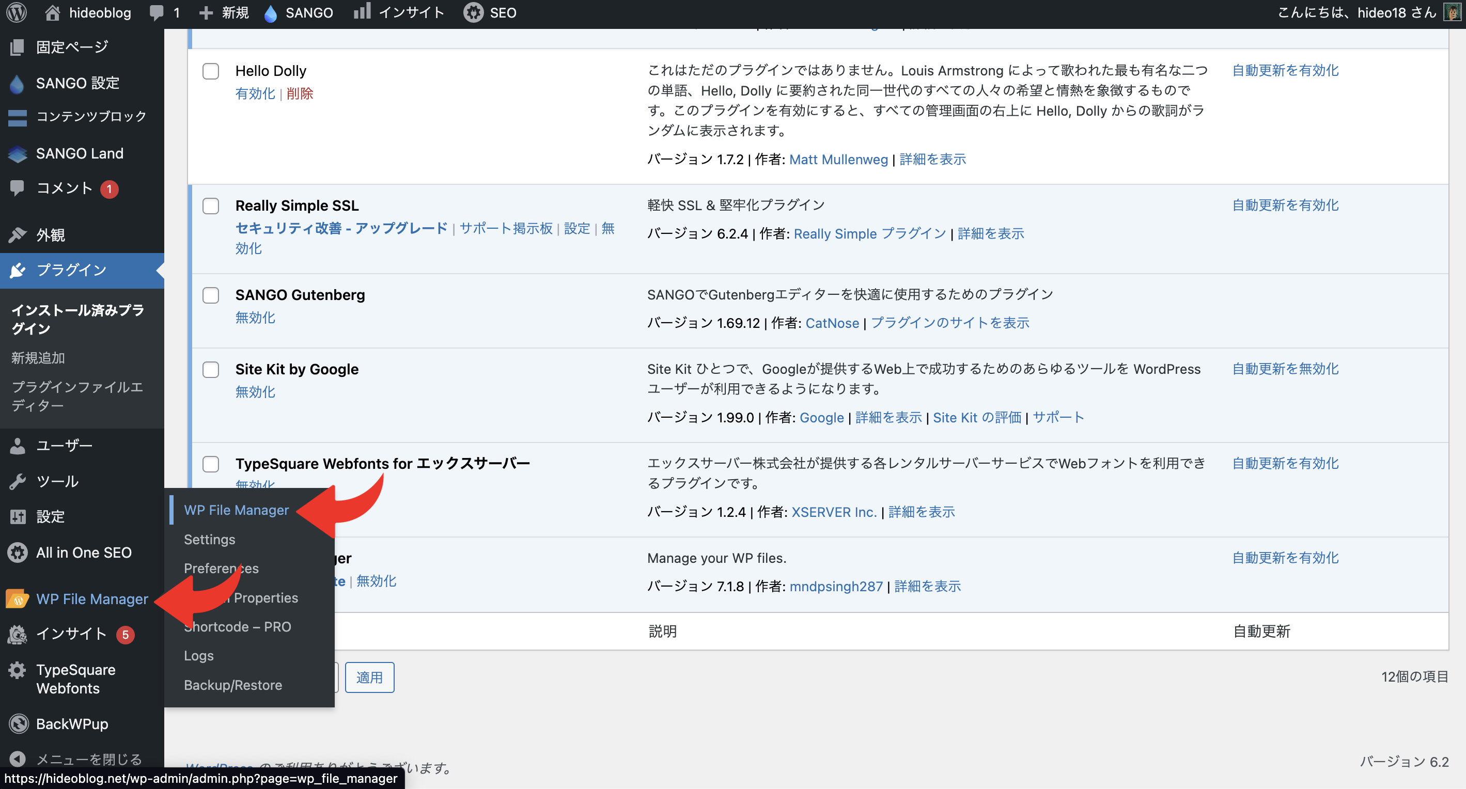The image size is (1466, 789).
Task: Open WP File Manager submenu entry
Action: 236,510
